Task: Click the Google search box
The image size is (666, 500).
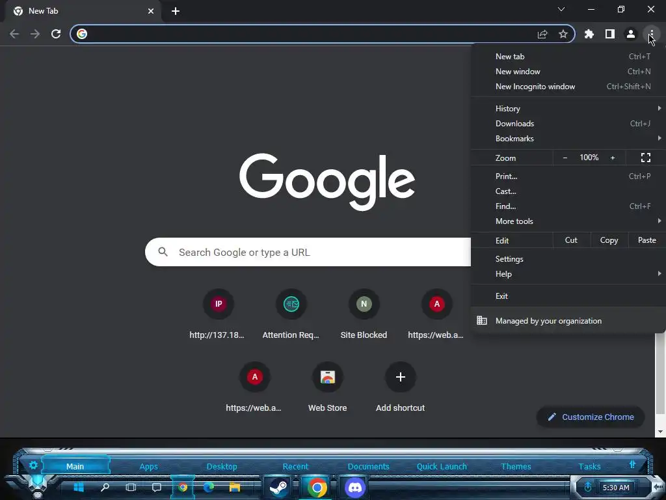Action: (x=308, y=252)
